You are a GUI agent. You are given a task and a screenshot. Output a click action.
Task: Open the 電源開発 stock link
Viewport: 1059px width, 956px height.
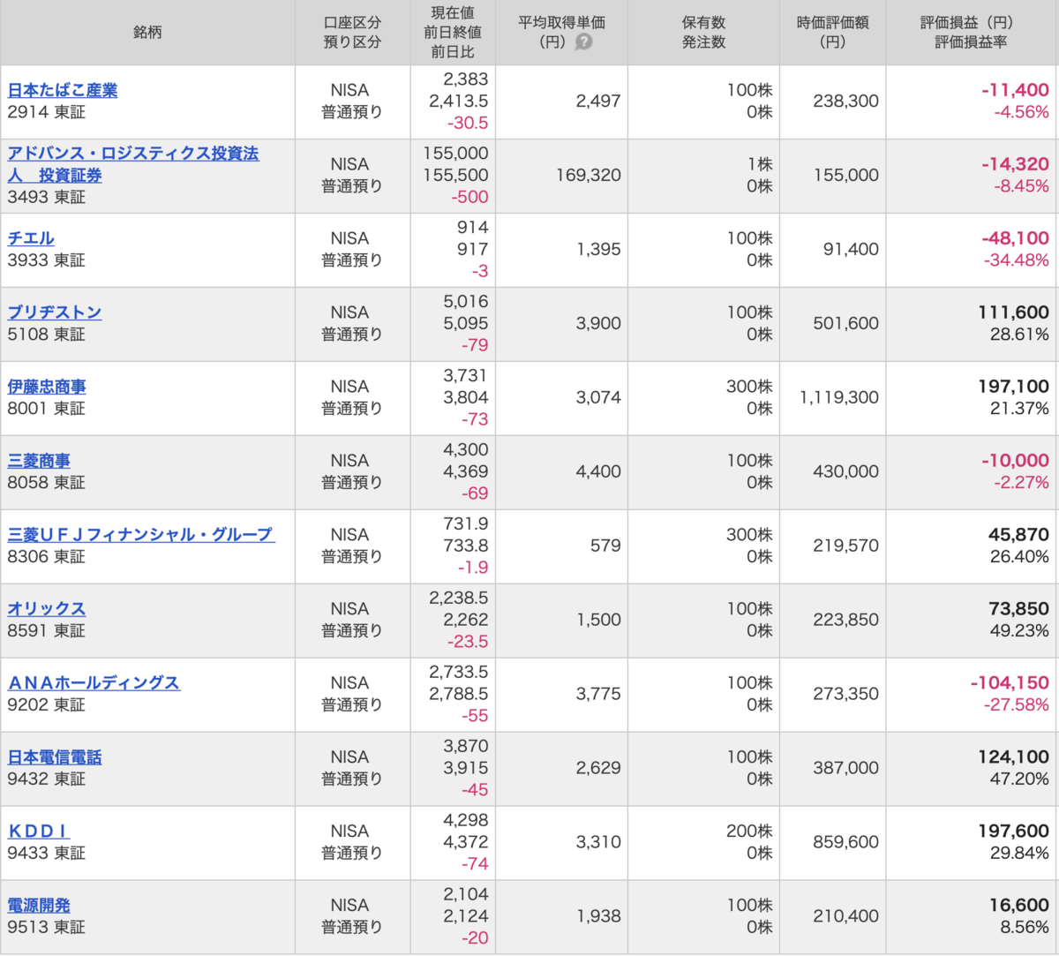tap(39, 906)
